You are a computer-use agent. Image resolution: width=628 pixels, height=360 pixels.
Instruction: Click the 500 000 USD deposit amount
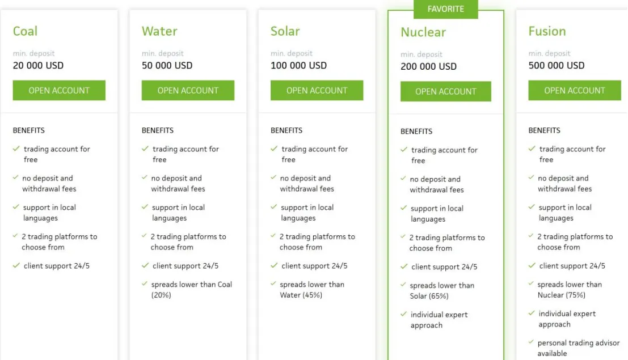coord(557,65)
